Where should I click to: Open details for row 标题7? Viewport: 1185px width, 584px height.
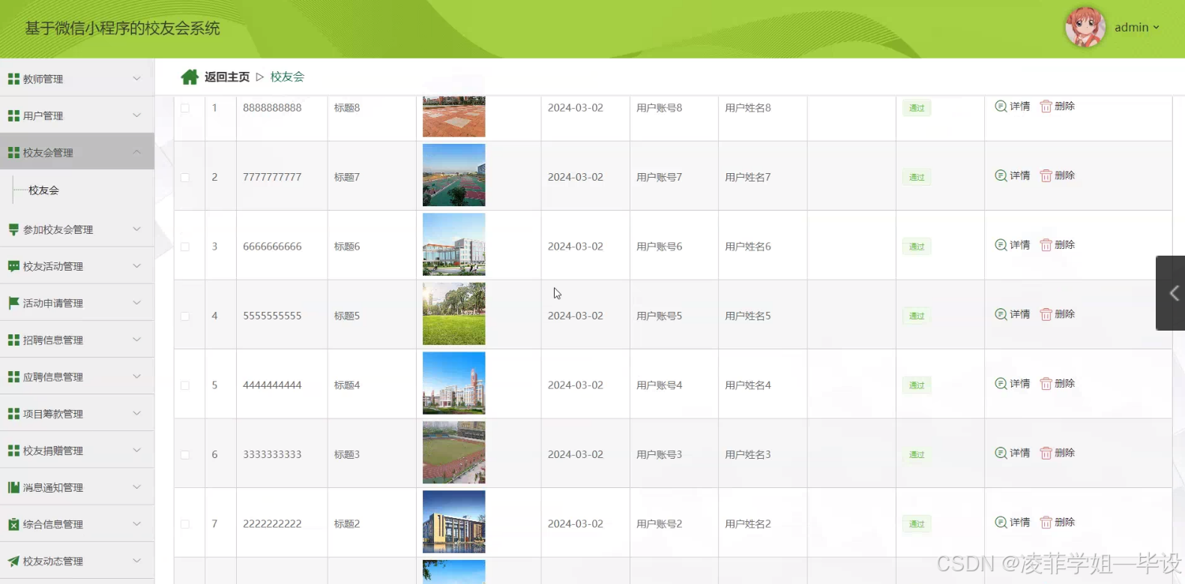(1012, 175)
